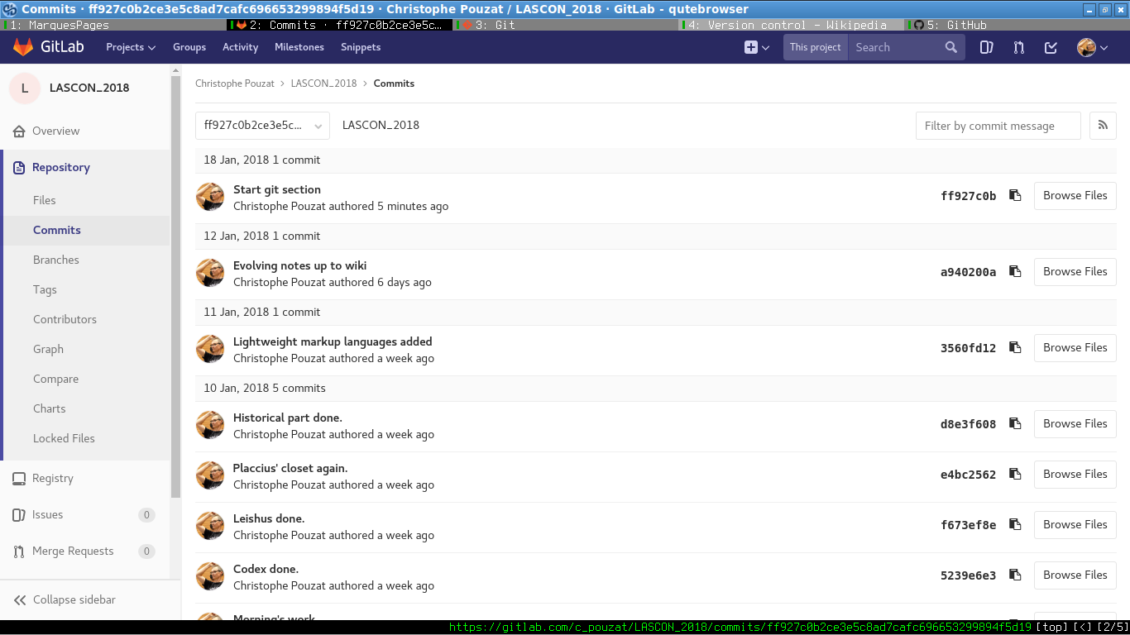Screen dimensions: 1130x635
Task: Click the Filter by commit message field
Action: tap(998, 126)
